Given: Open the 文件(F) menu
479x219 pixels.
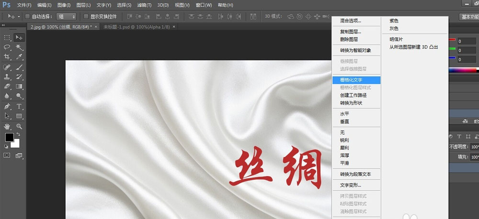Looking at the screenshot, I should (x=24, y=5).
